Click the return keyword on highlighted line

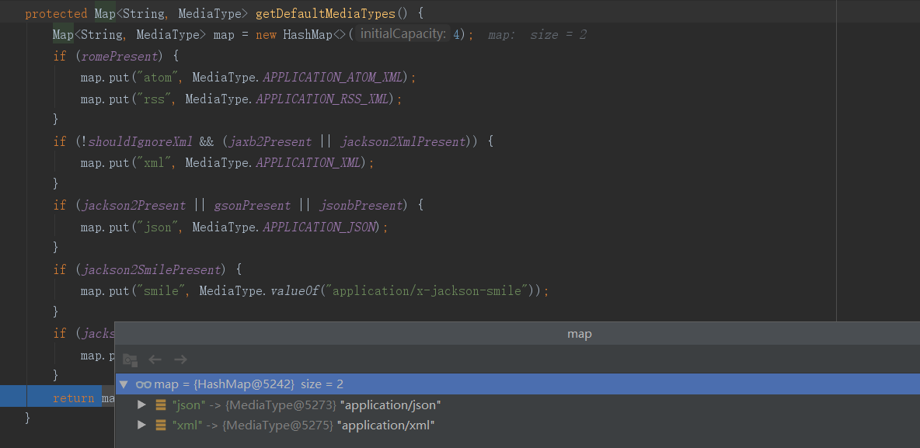coord(73,398)
